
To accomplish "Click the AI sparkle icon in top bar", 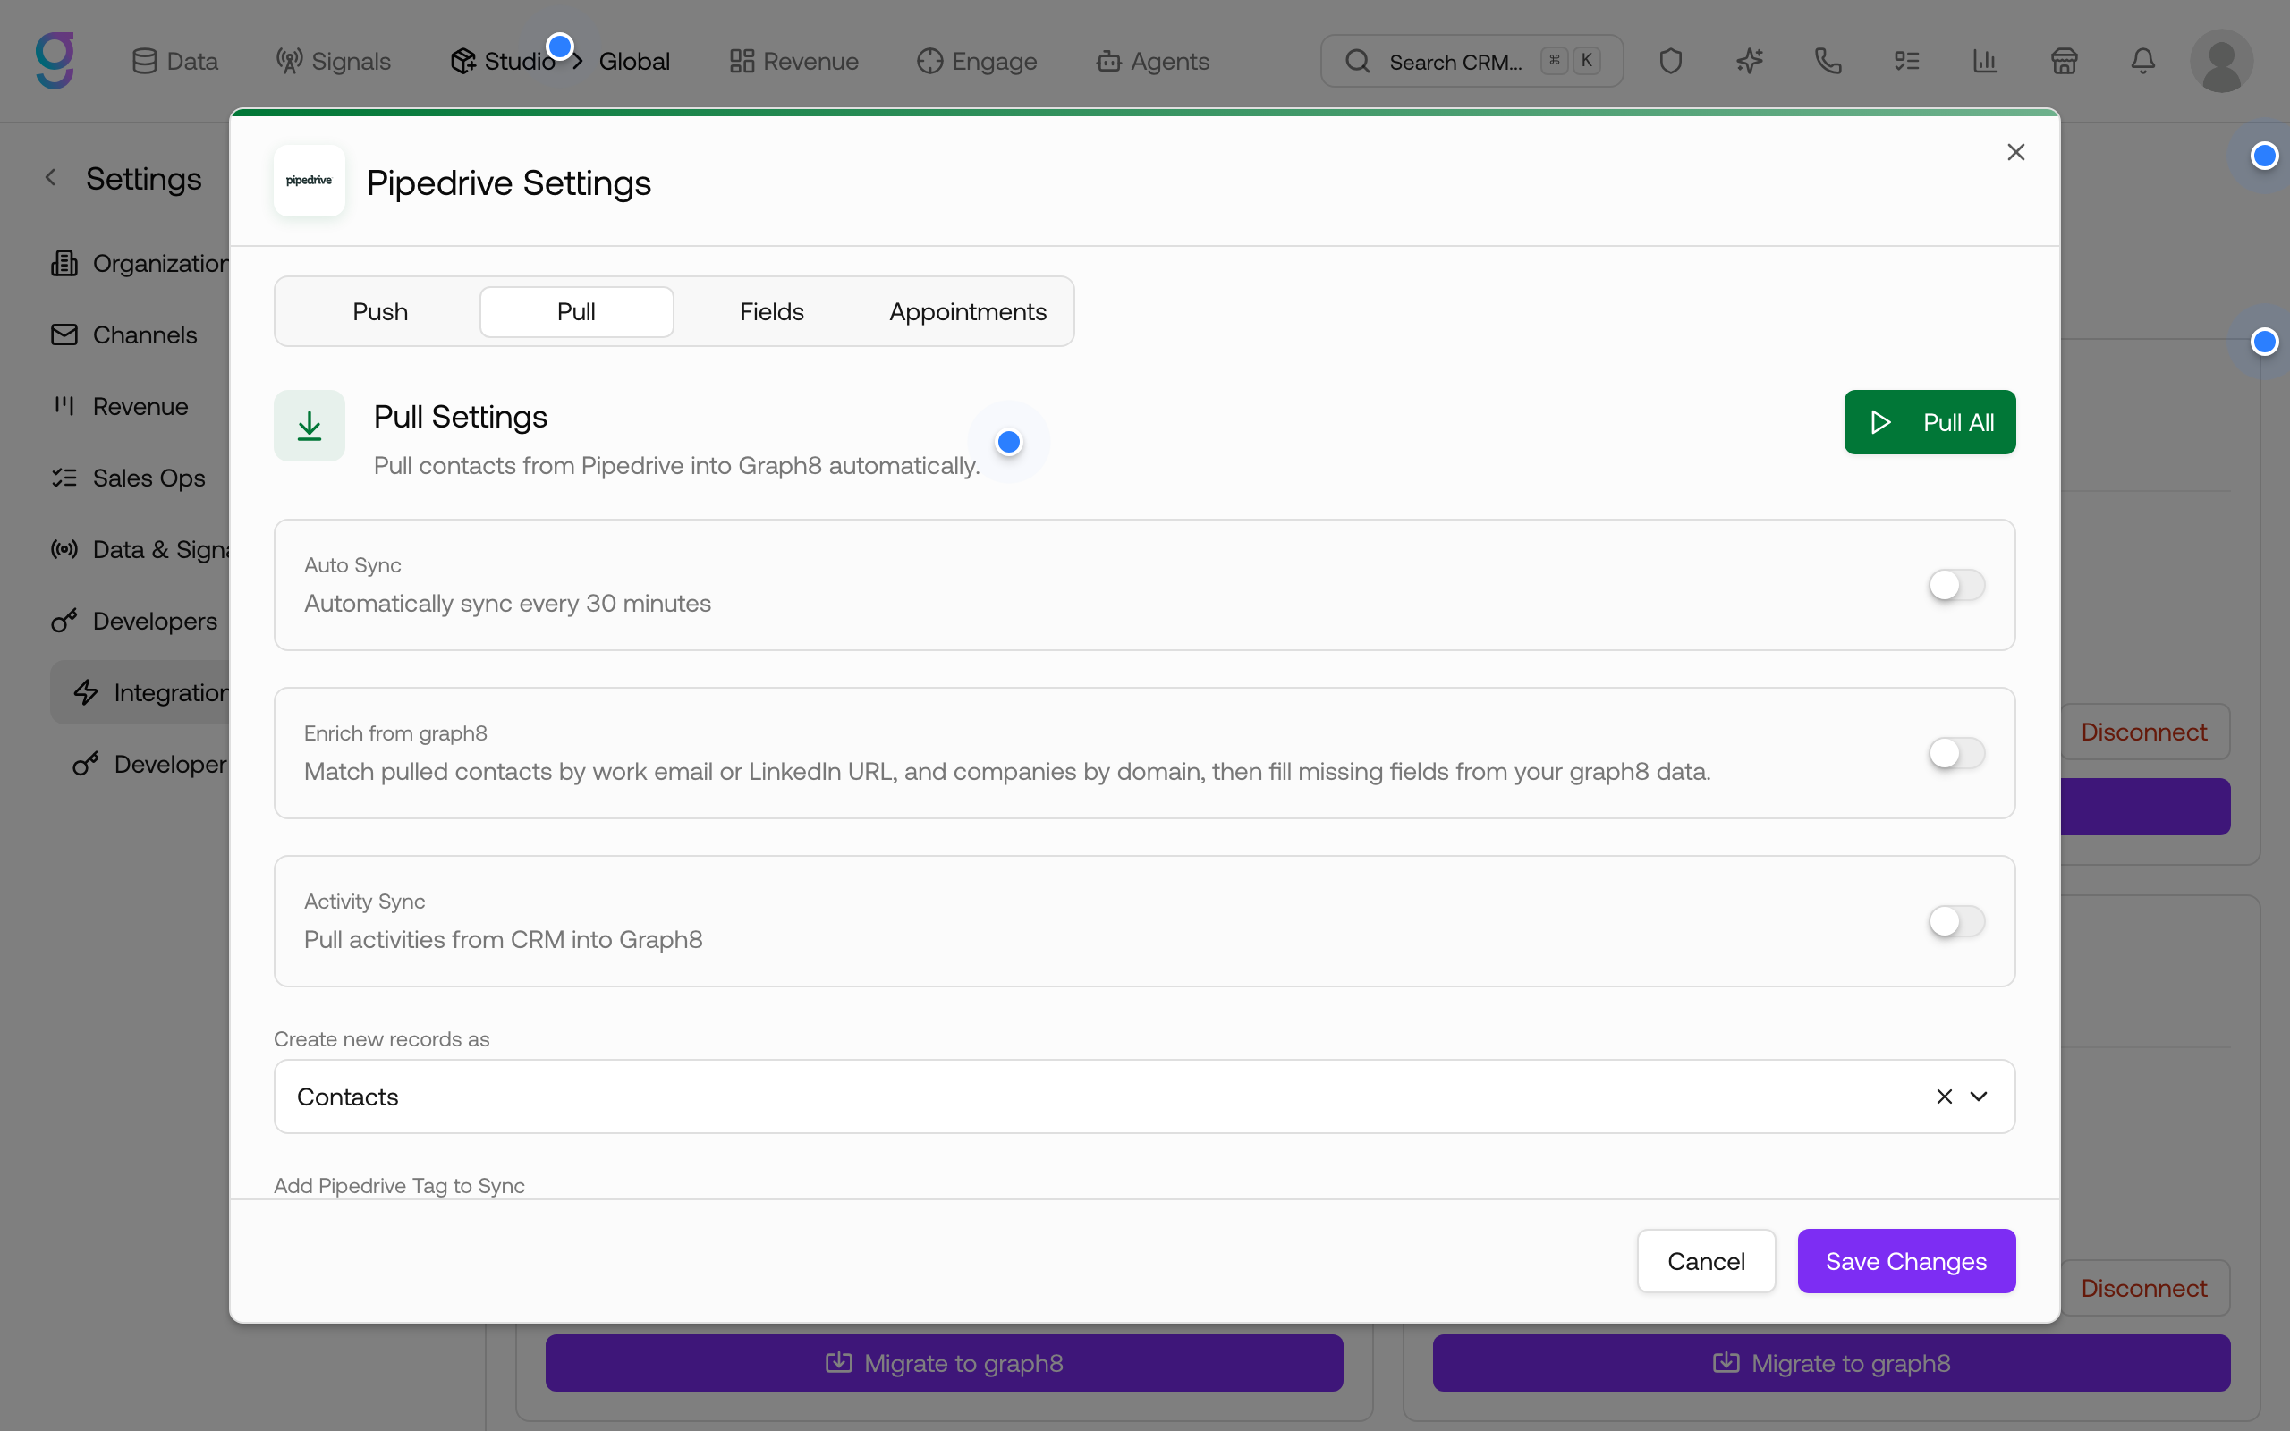I will (x=1750, y=62).
